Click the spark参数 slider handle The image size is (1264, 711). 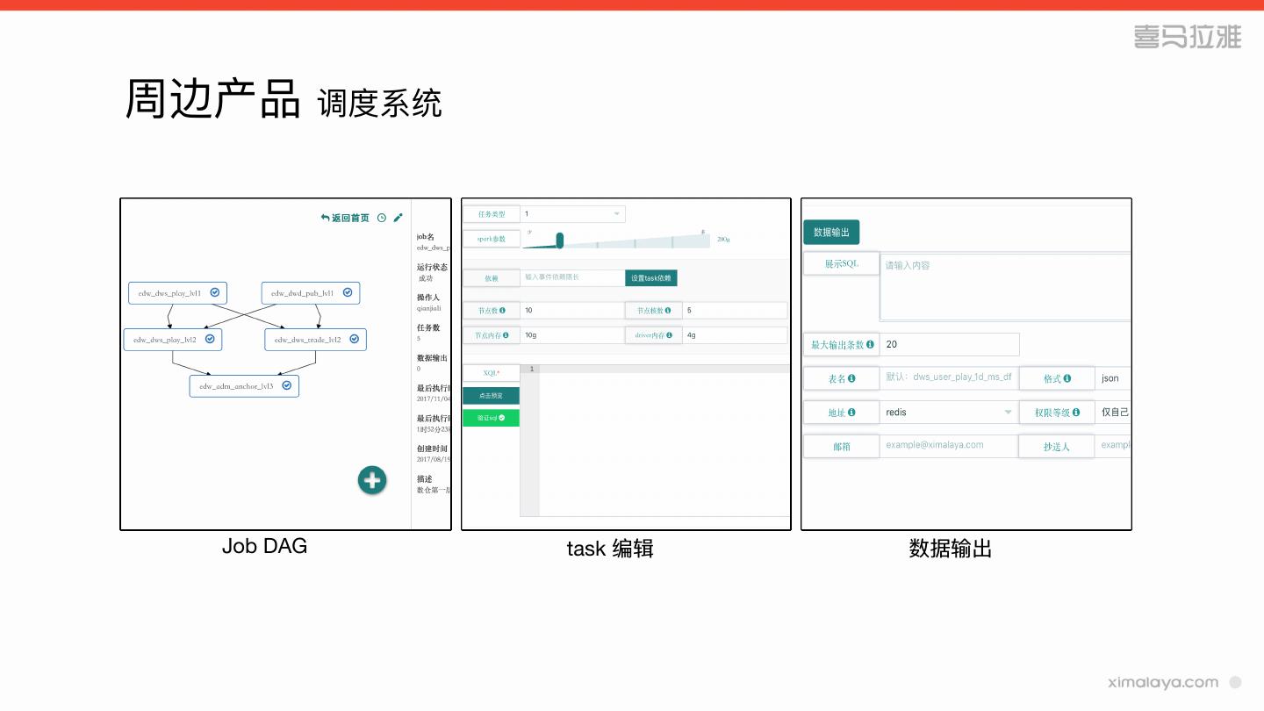coord(559,240)
